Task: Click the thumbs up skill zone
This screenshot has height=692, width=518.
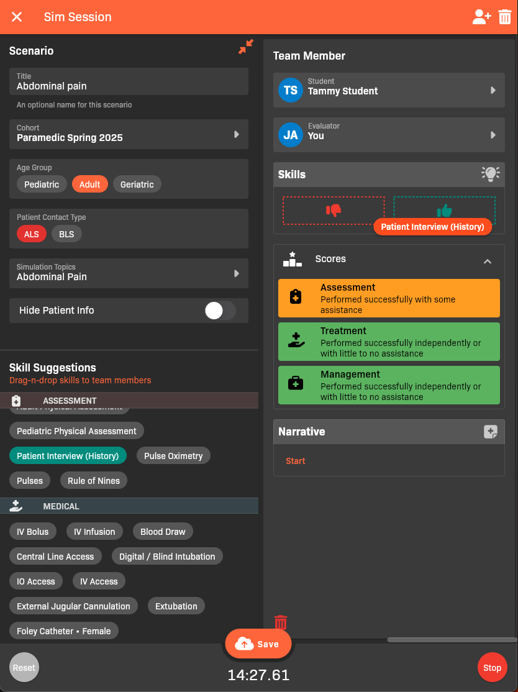Action: point(444,211)
